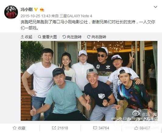Click the poster's profile avatar
The image size is (162, 133).
tap(11, 12)
